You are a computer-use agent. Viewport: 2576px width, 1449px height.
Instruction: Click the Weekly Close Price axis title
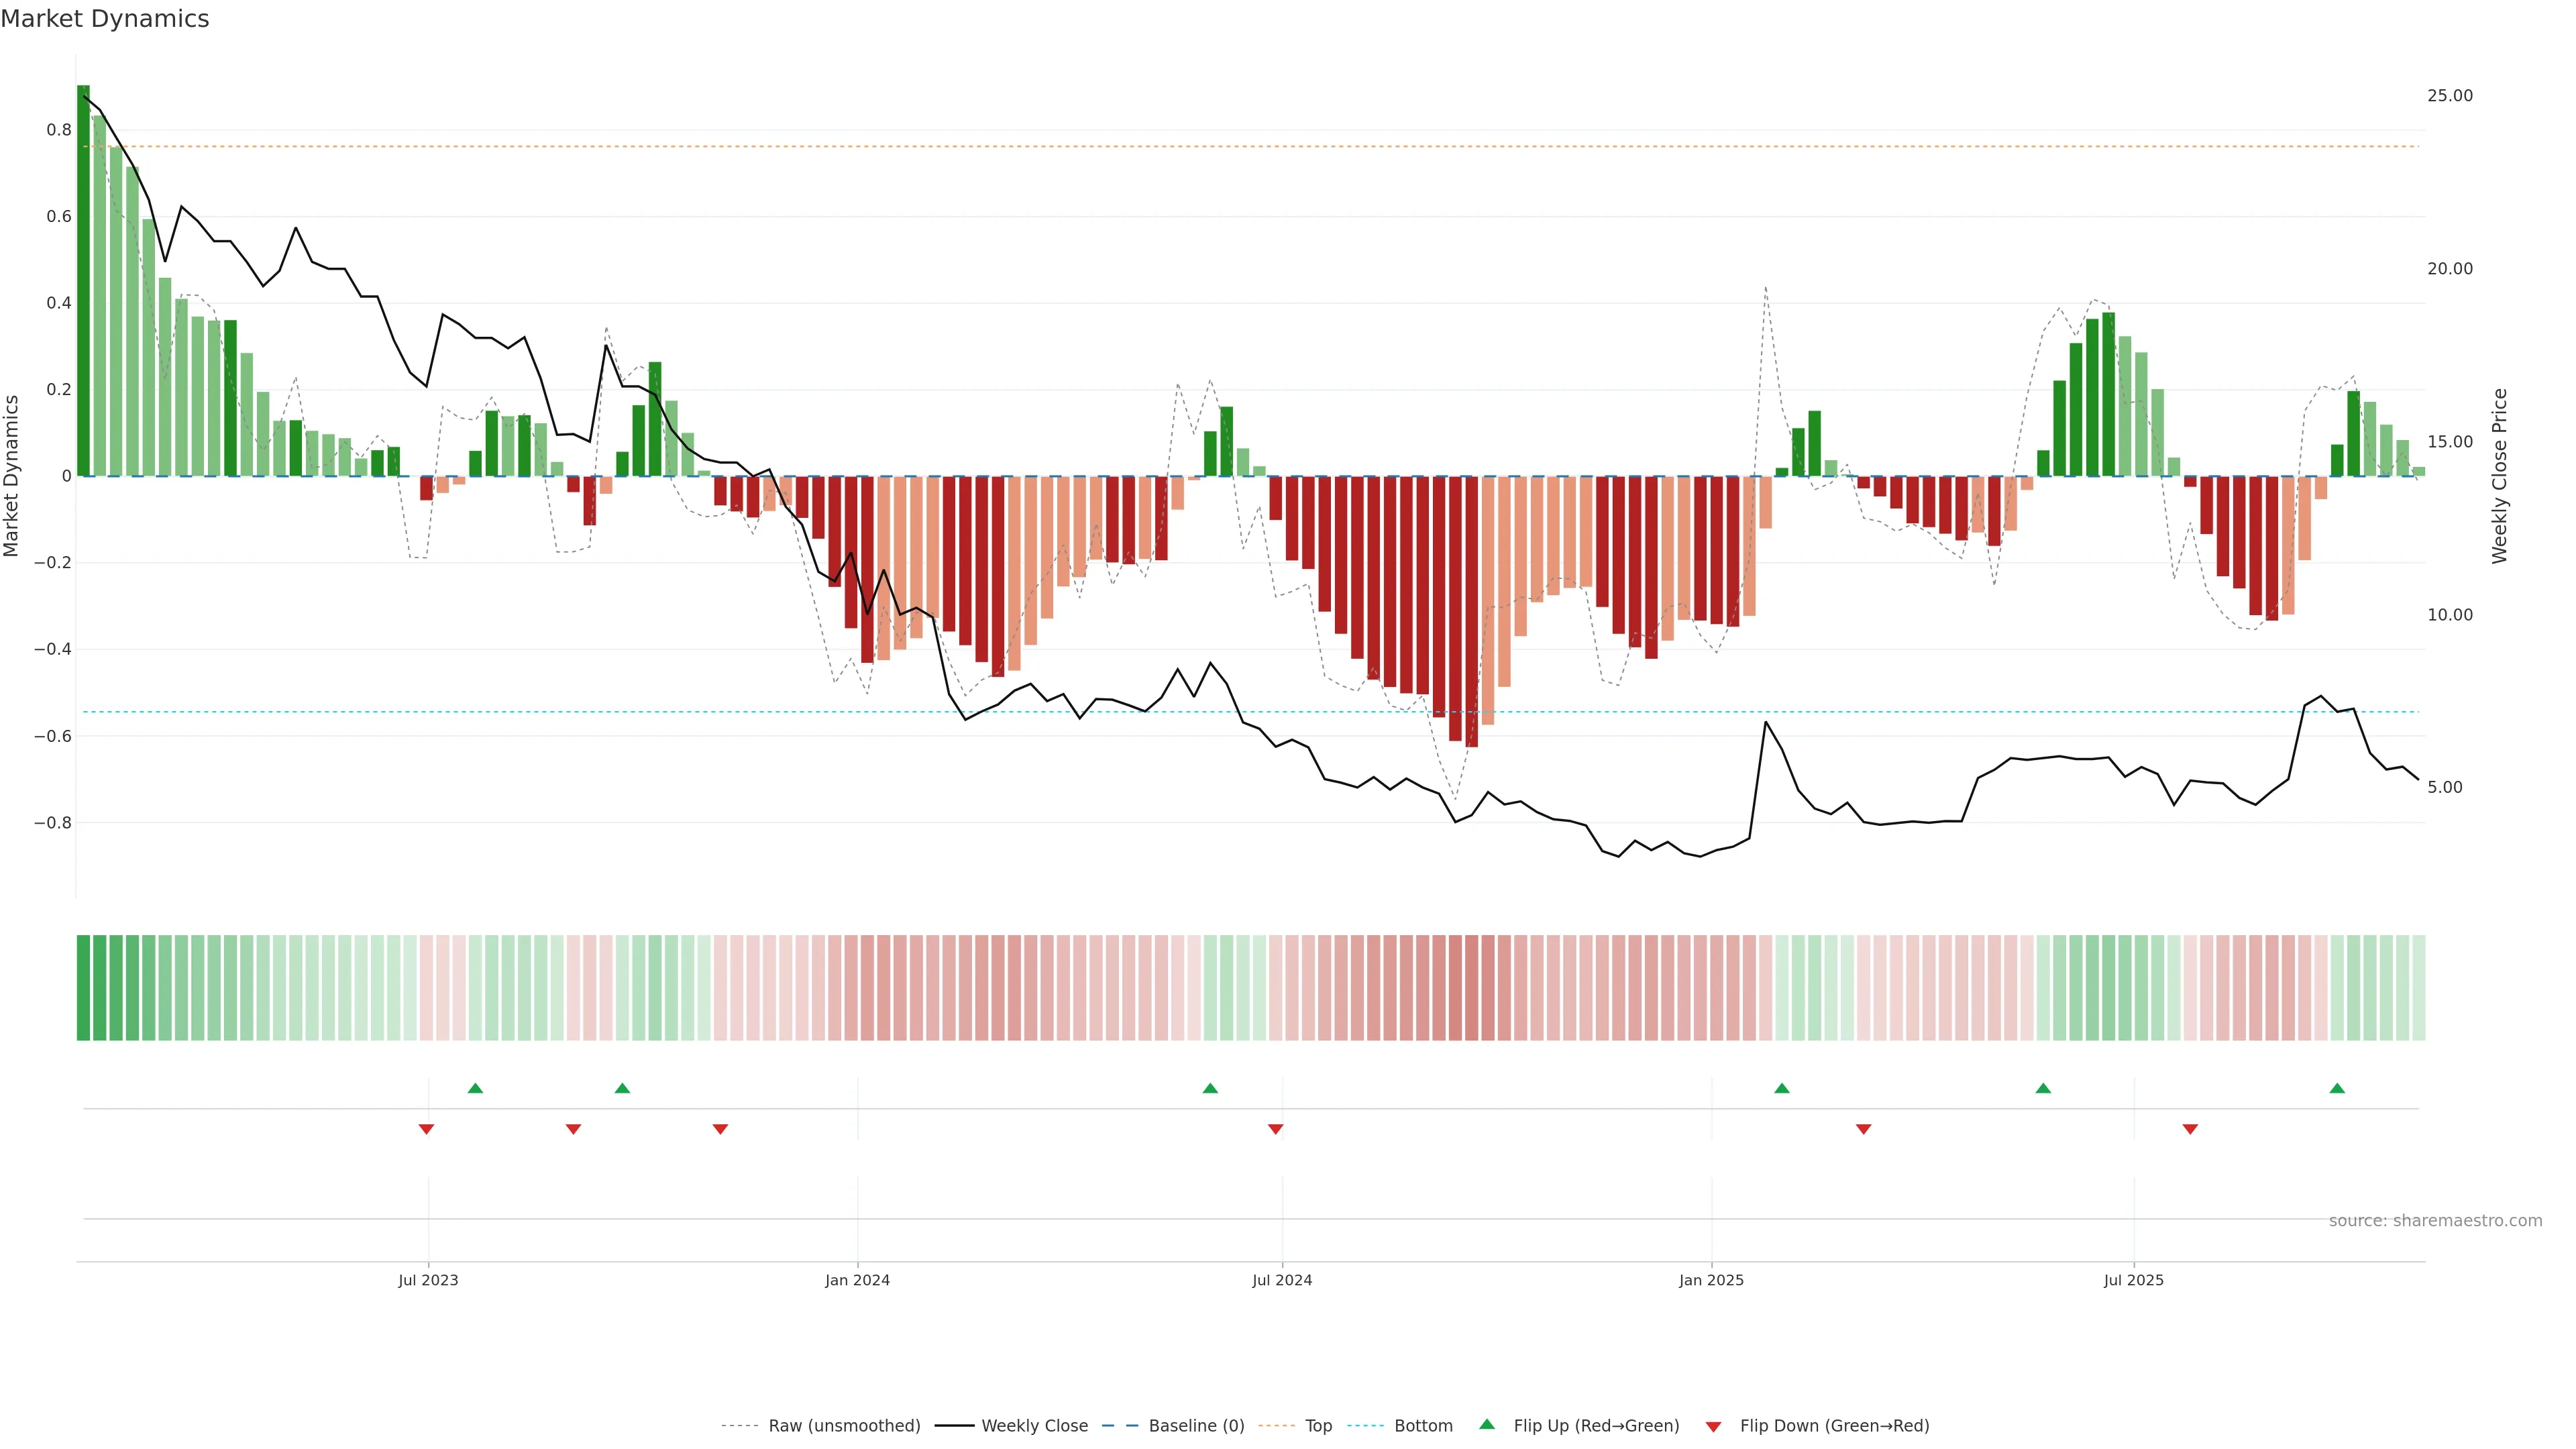tap(2499, 476)
